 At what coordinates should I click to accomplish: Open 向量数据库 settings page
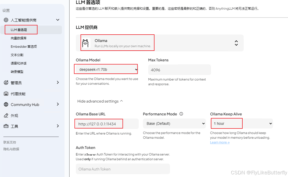[19, 38]
